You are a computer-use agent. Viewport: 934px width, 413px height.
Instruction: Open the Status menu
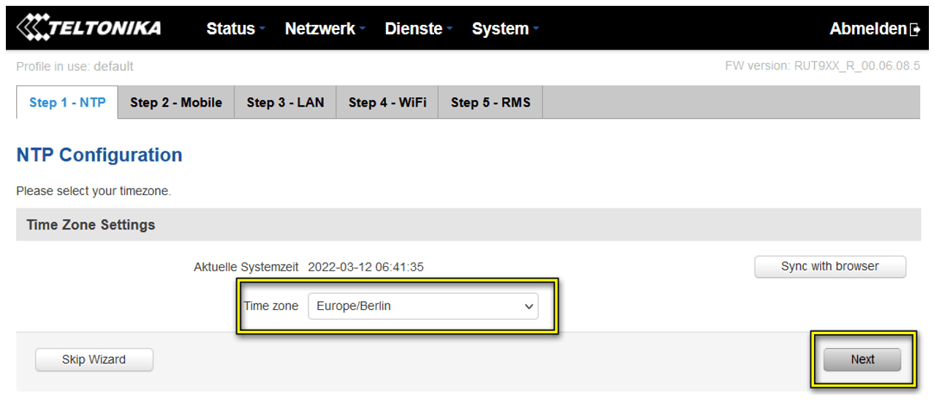(235, 29)
